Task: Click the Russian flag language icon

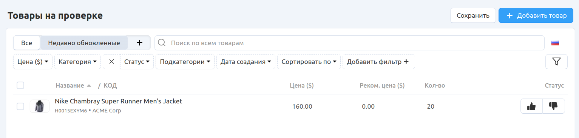Action: point(555,43)
